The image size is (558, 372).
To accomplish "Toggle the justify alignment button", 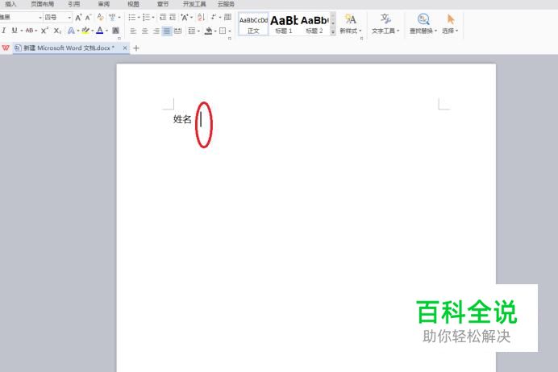I will (x=167, y=31).
